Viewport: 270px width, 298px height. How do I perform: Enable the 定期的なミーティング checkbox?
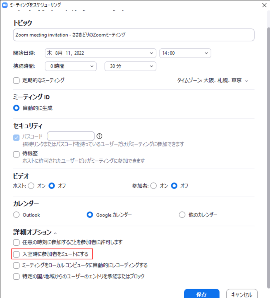tap(16, 81)
